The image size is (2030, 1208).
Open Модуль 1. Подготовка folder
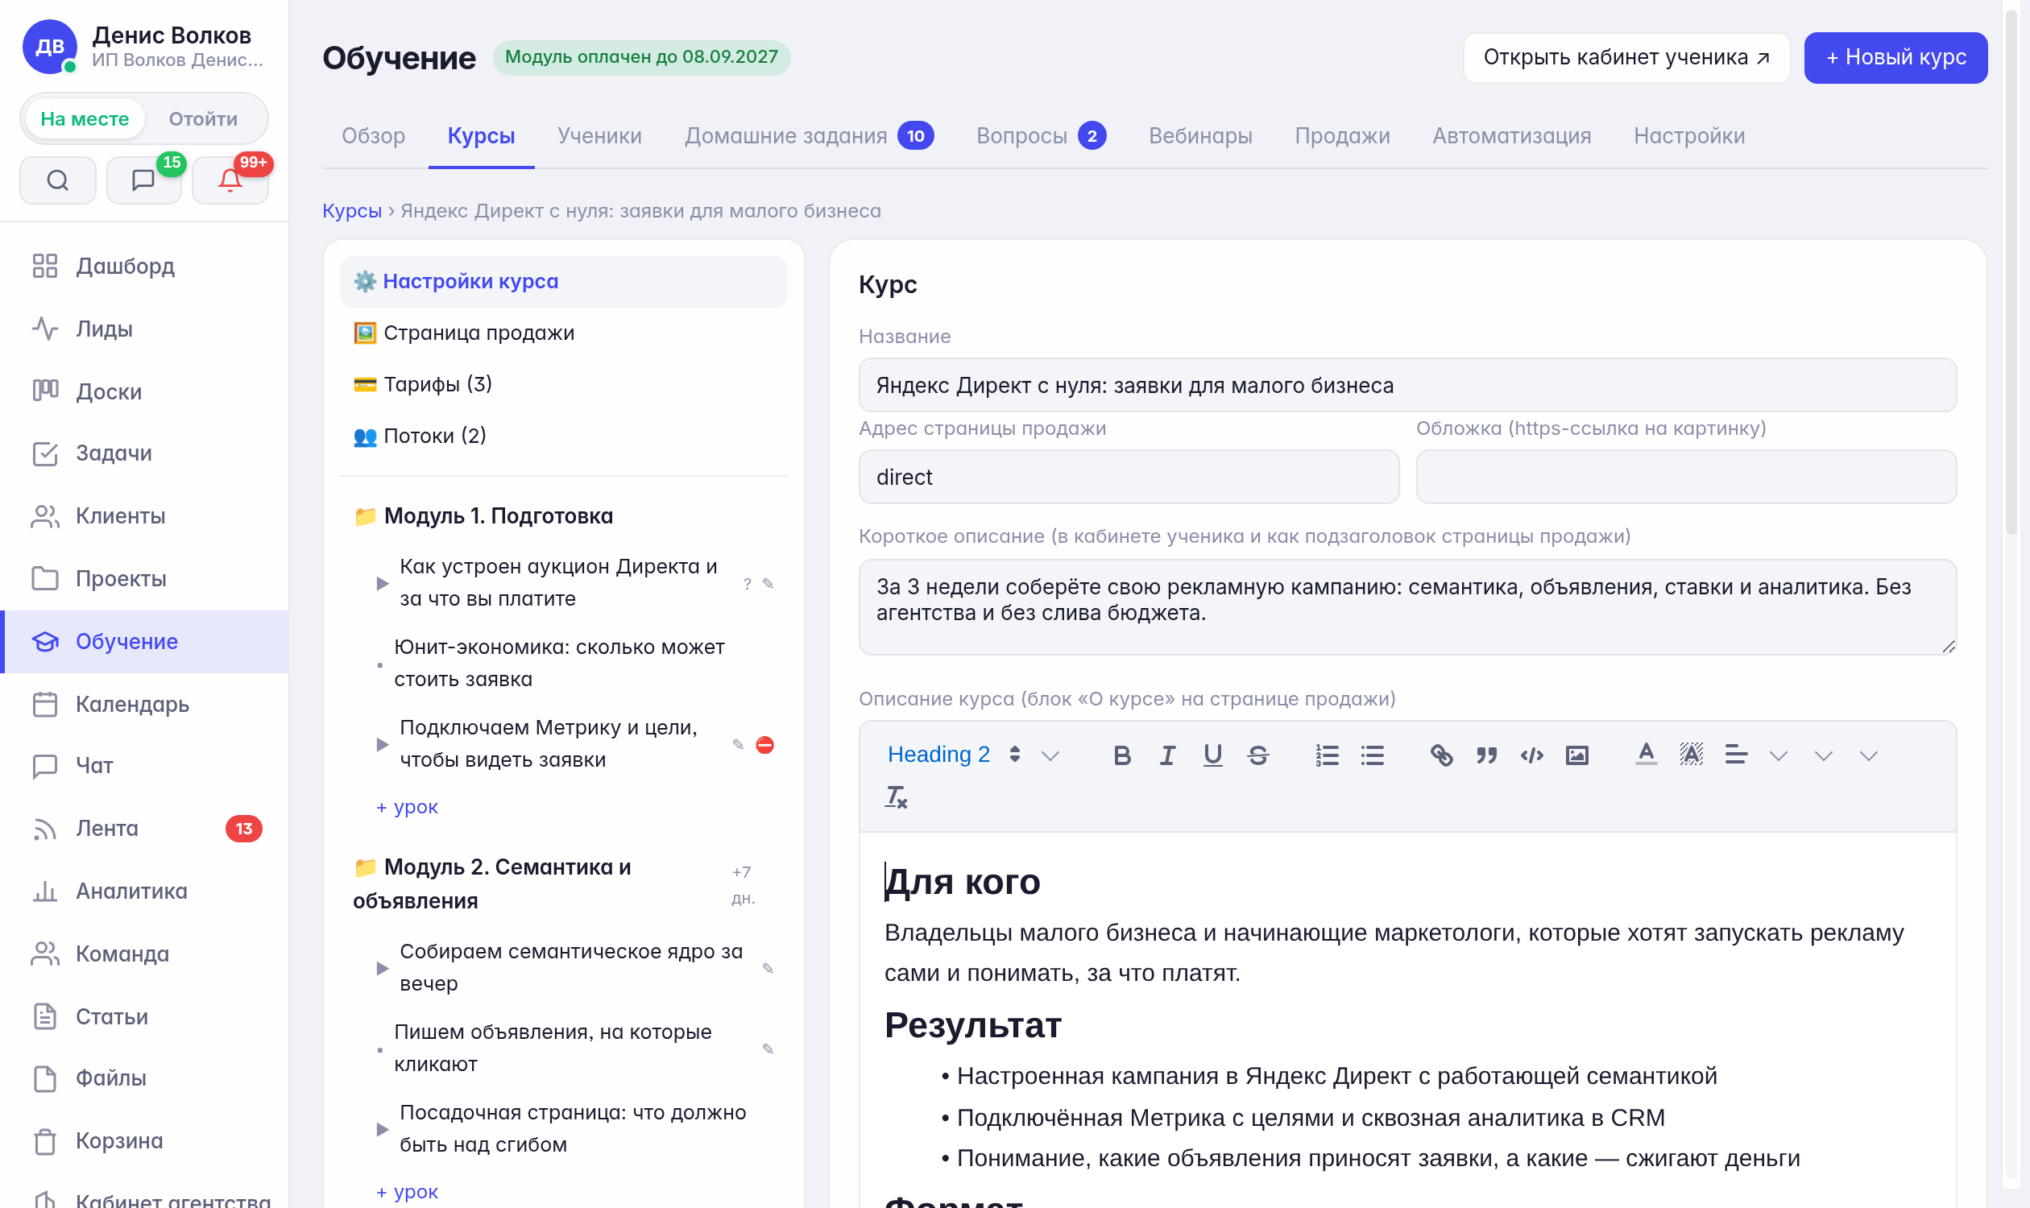coord(483,516)
